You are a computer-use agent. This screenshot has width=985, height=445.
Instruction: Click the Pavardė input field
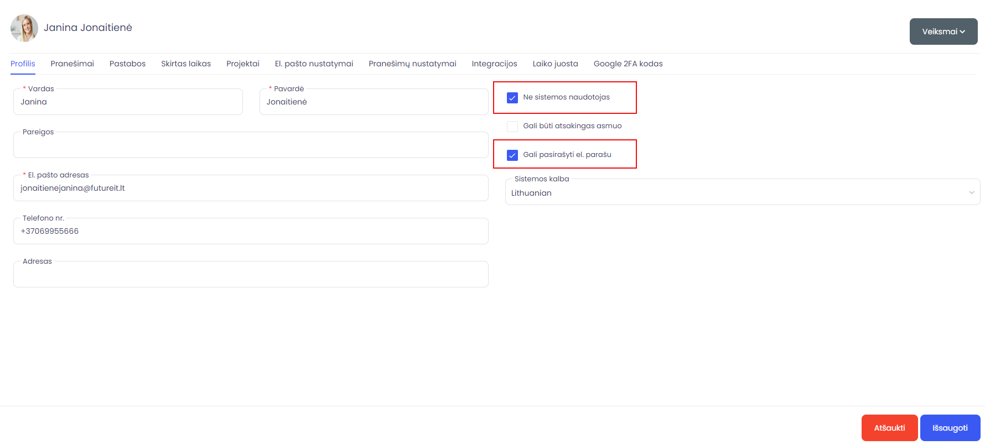374,102
